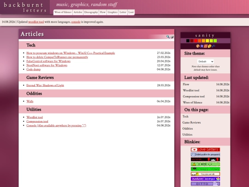Select the amber sanity swatch
Image resolution: width=249 pixels, height=187 pixels.
203,41
